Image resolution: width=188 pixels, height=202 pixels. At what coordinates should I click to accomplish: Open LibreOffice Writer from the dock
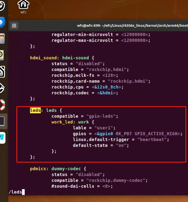pyautogui.click(x=2, y=72)
